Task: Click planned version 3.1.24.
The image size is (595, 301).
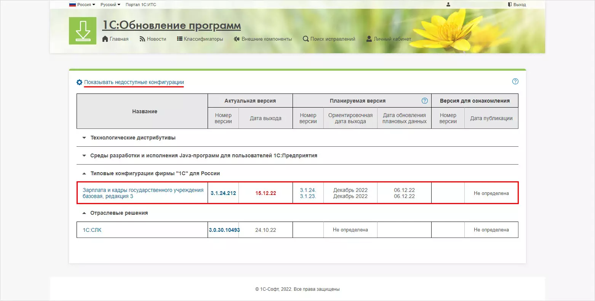Action: (308, 190)
